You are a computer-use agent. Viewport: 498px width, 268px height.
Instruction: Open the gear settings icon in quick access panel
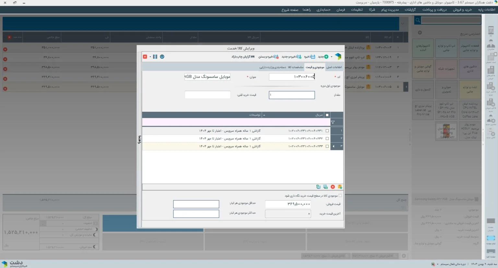click(x=420, y=33)
